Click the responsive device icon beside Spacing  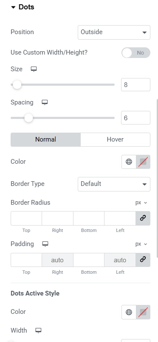pyautogui.click(x=45, y=102)
